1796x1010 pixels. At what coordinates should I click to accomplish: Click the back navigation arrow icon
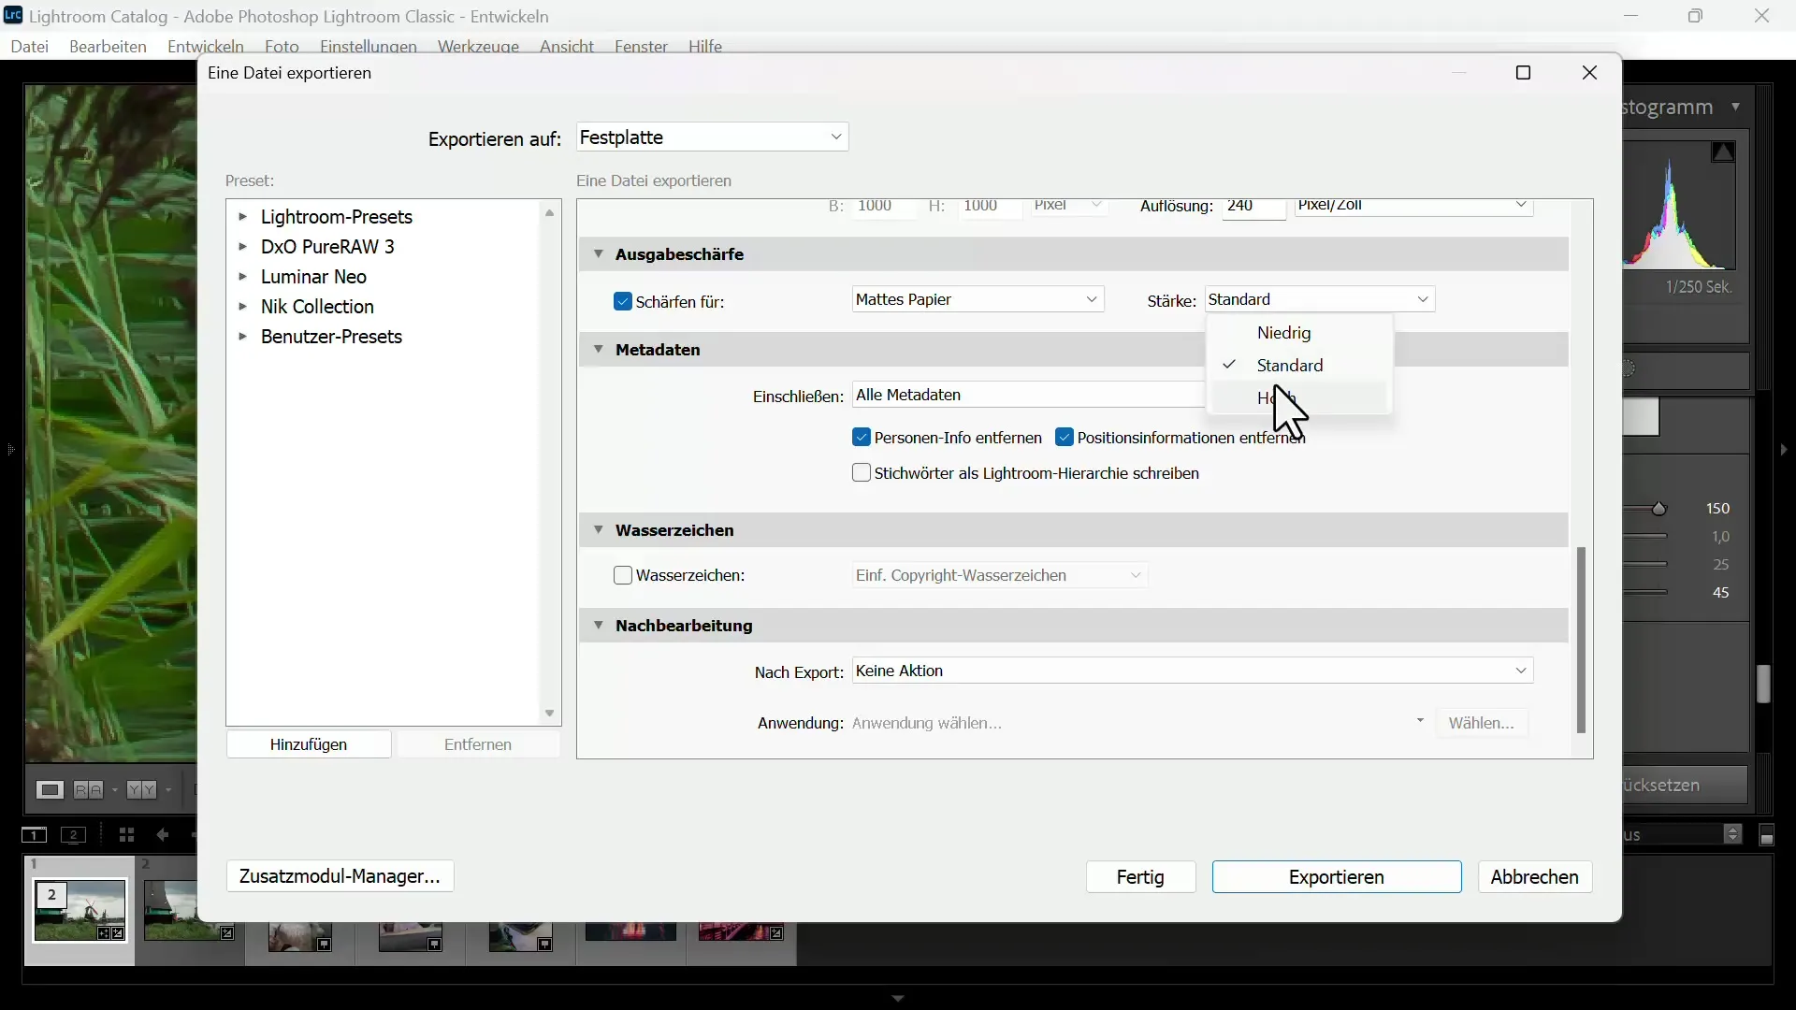[162, 835]
